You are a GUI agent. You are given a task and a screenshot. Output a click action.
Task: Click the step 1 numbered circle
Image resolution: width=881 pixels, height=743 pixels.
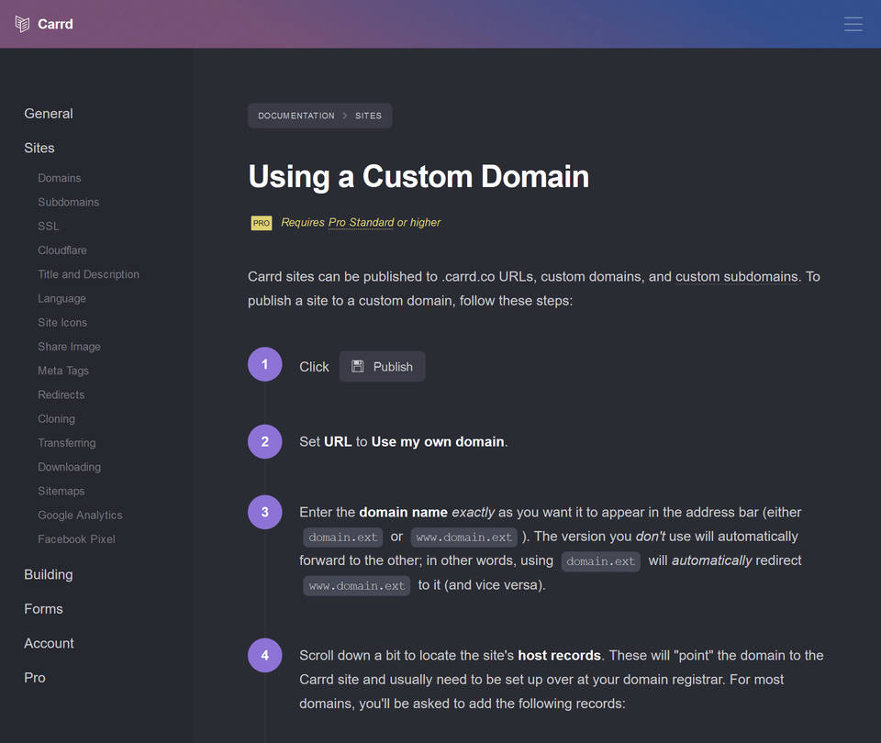[x=265, y=365]
